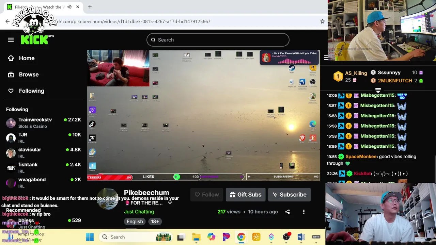The image size is (436, 245).
Task: Bookmark this page with star icon
Action: (322, 21)
